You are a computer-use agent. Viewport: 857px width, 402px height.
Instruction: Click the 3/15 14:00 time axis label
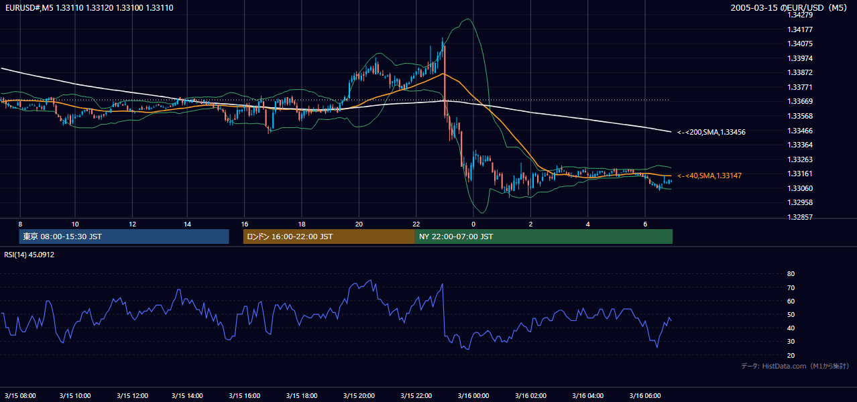point(188,395)
